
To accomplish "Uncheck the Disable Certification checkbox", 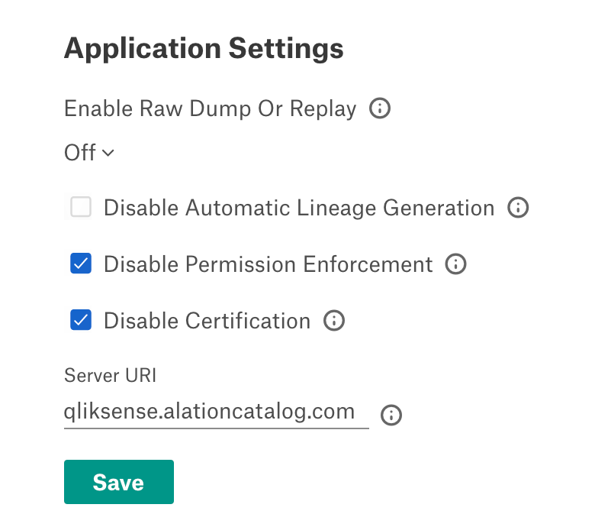I will [81, 319].
